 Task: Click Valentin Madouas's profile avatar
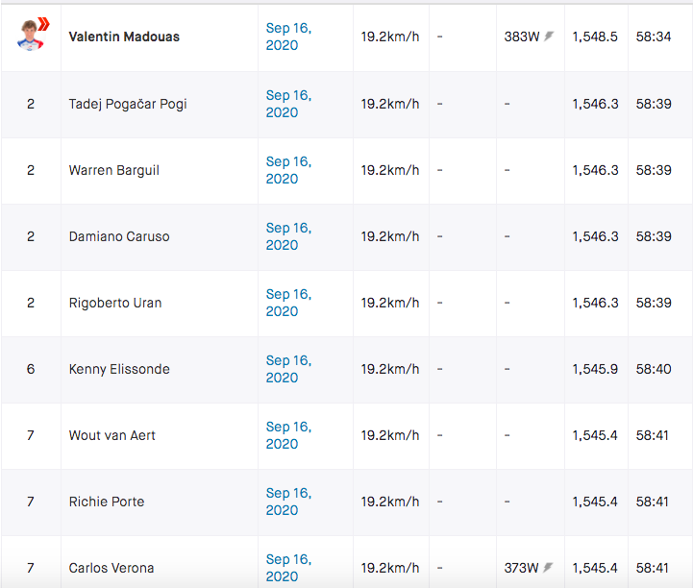(32, 36)
